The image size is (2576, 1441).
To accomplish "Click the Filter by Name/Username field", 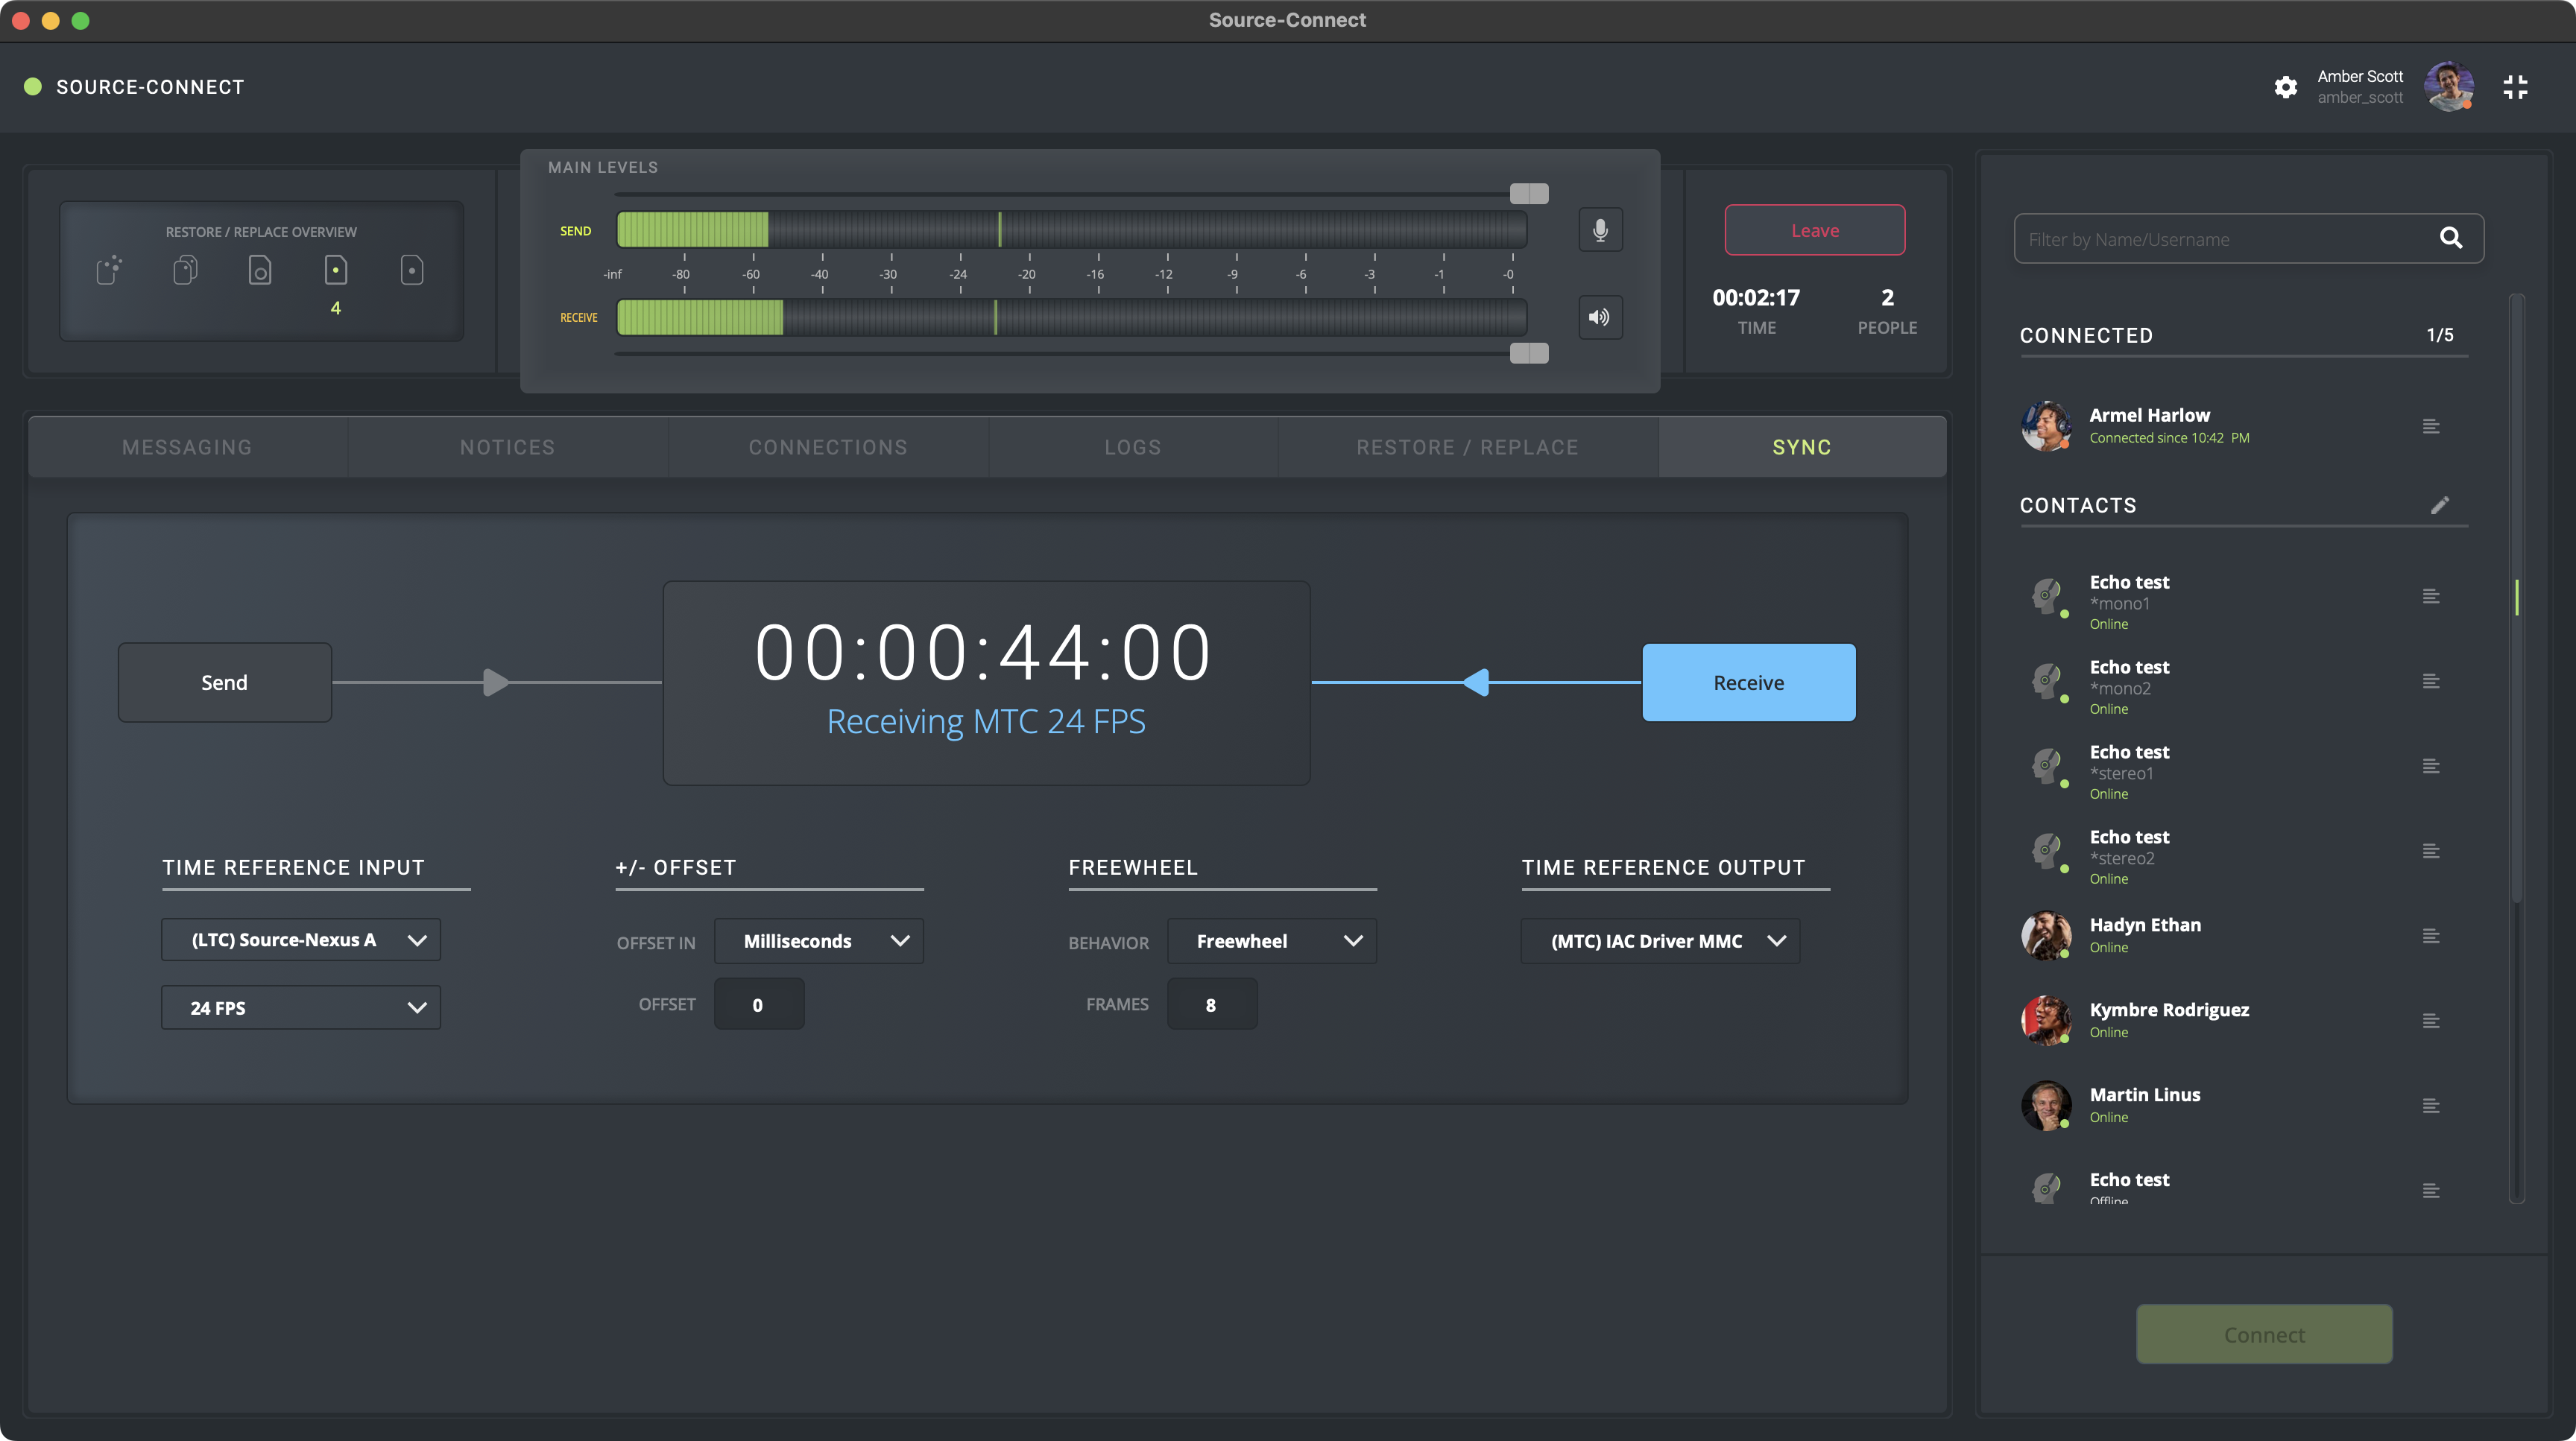I will coord(2220,239).
